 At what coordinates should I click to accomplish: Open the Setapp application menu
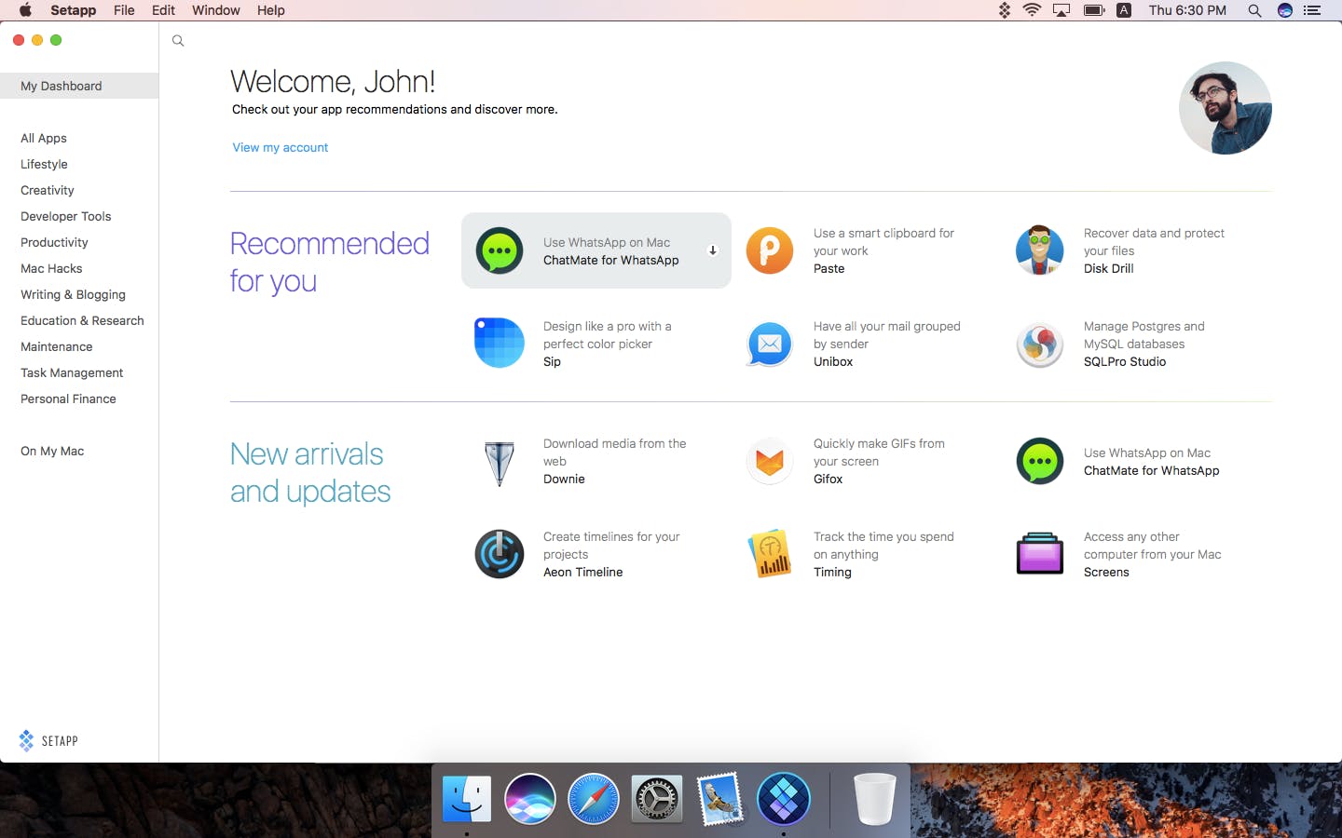pos(74,10)
